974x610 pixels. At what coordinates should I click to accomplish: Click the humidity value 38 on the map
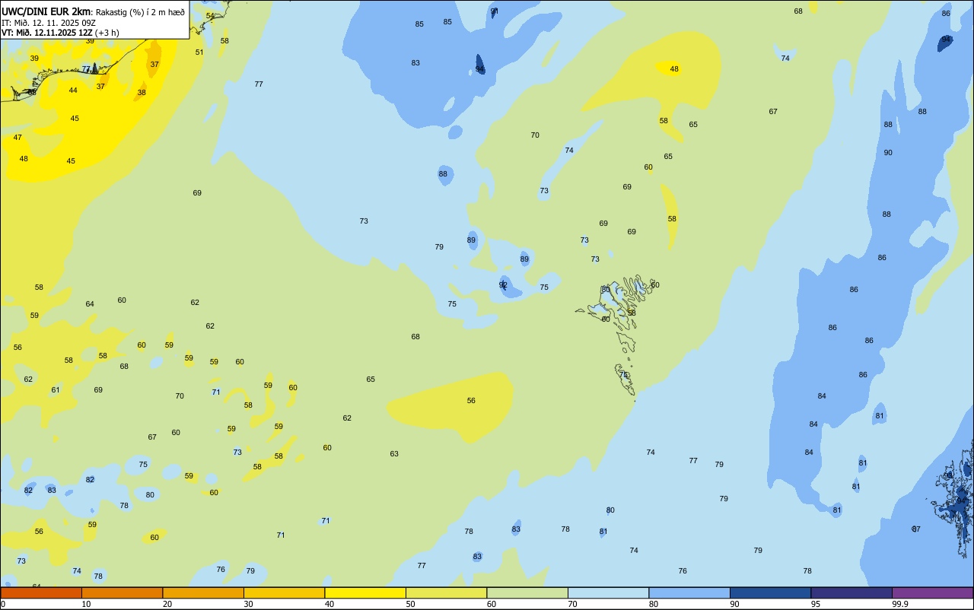[142, 93]
